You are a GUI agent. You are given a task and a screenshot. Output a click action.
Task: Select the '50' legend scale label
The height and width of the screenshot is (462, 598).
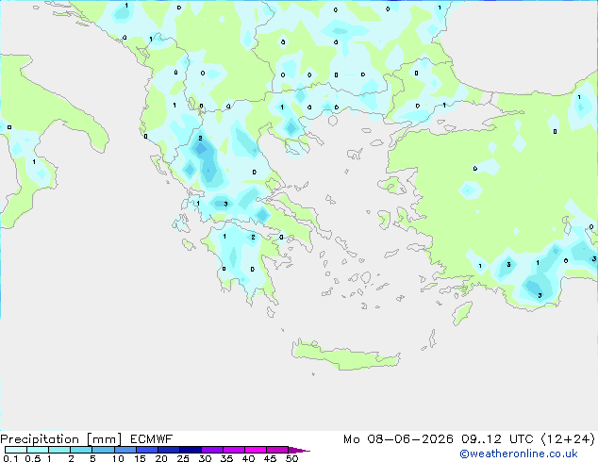291,458
